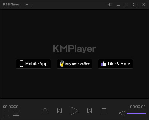Open the Like & More button

[115, 64]
